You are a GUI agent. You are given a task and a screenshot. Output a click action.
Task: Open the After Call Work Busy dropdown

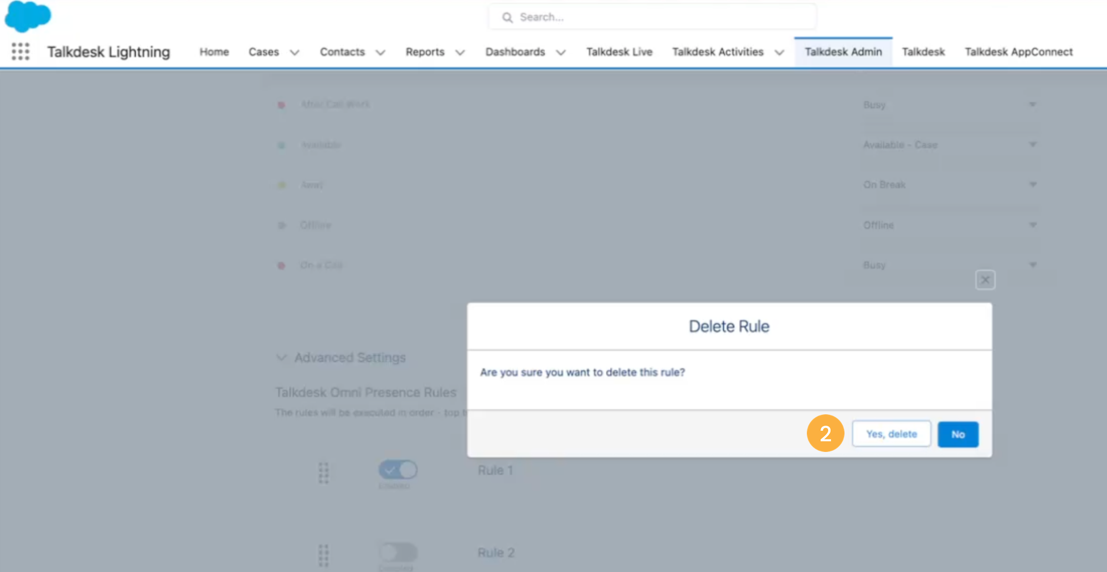point(949,105)
